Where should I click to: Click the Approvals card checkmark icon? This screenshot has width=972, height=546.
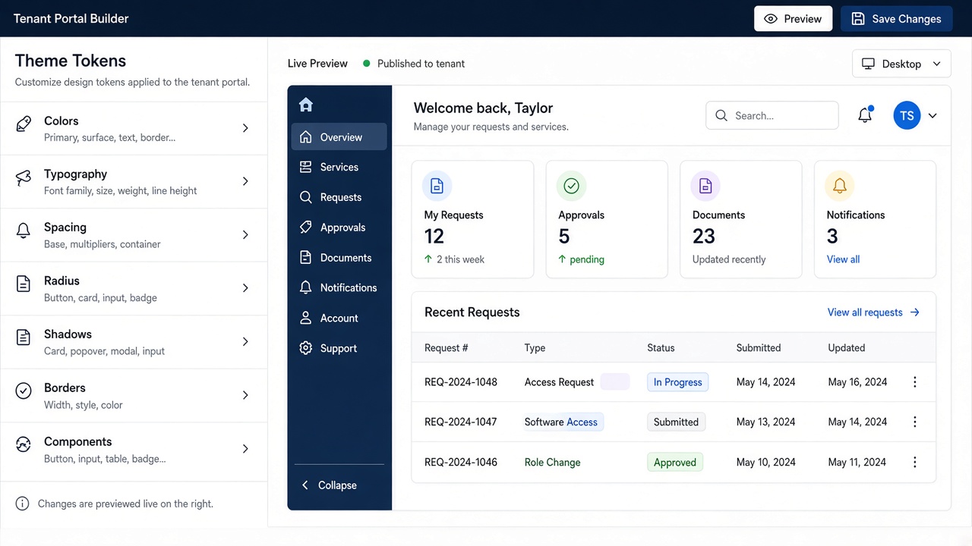click(x=571, y=186)
